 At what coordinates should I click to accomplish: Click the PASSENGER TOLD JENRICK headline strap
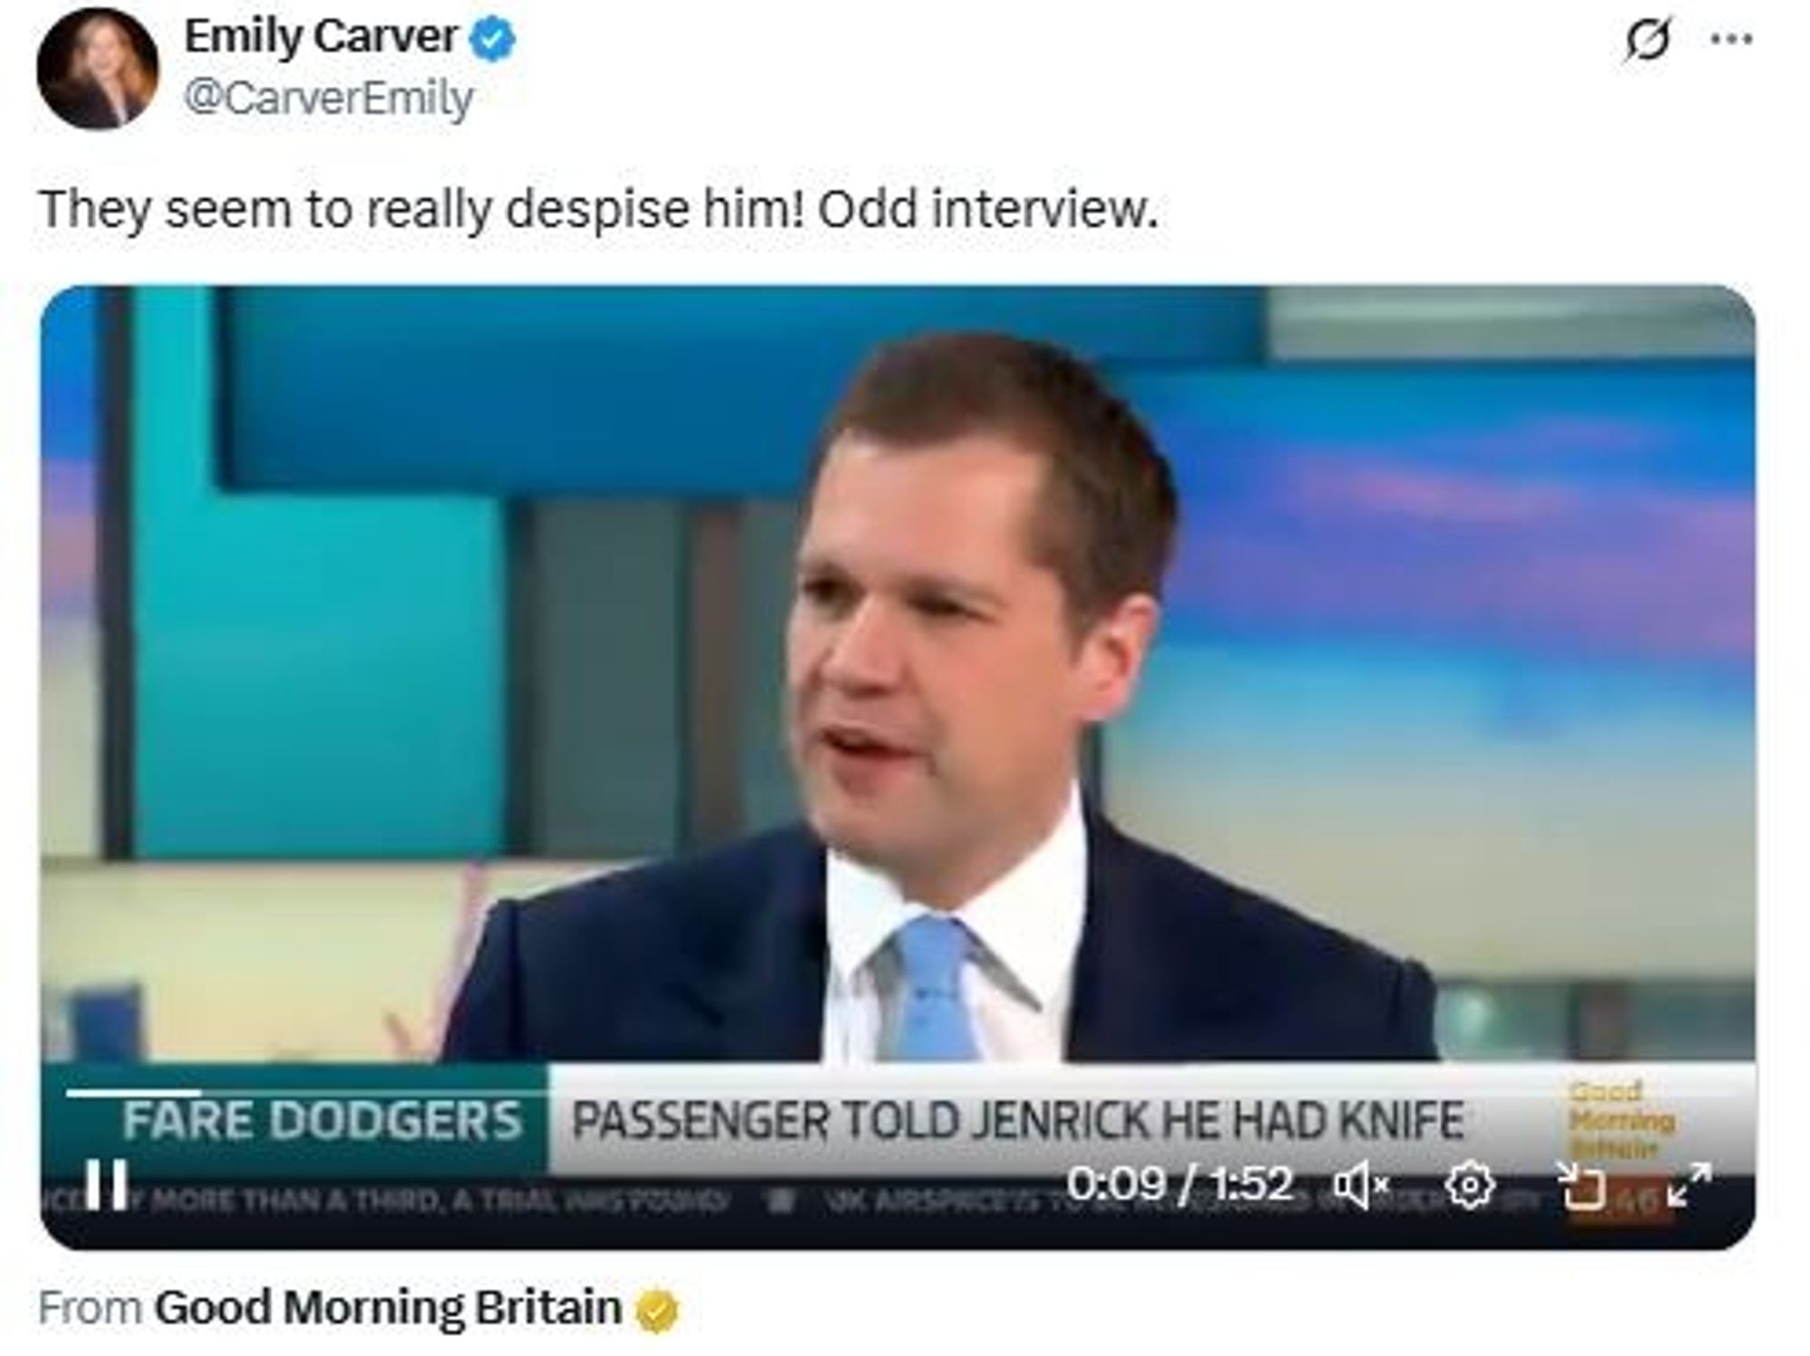(1017, 1121)
